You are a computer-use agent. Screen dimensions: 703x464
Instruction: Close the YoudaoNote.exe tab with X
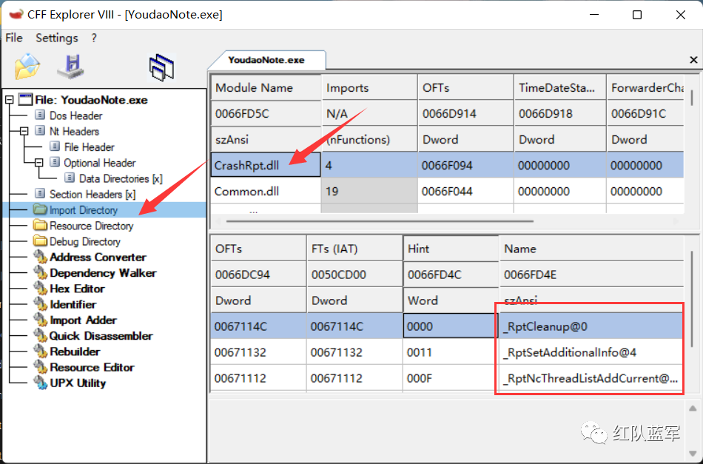click(x=693, y=60)
